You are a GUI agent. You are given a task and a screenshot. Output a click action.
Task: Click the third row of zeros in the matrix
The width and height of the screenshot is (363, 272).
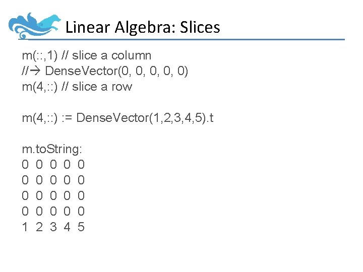pyautogui.click(x=53, y=195)
